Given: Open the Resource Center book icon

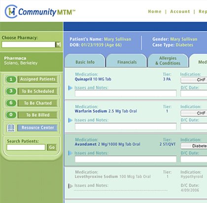Looking at the screenshot, I should tap(11, 128).
